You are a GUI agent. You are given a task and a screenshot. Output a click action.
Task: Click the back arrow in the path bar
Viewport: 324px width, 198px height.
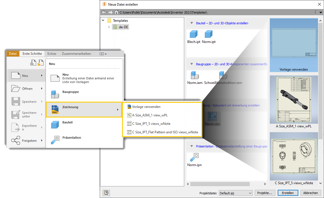[104, 12]
